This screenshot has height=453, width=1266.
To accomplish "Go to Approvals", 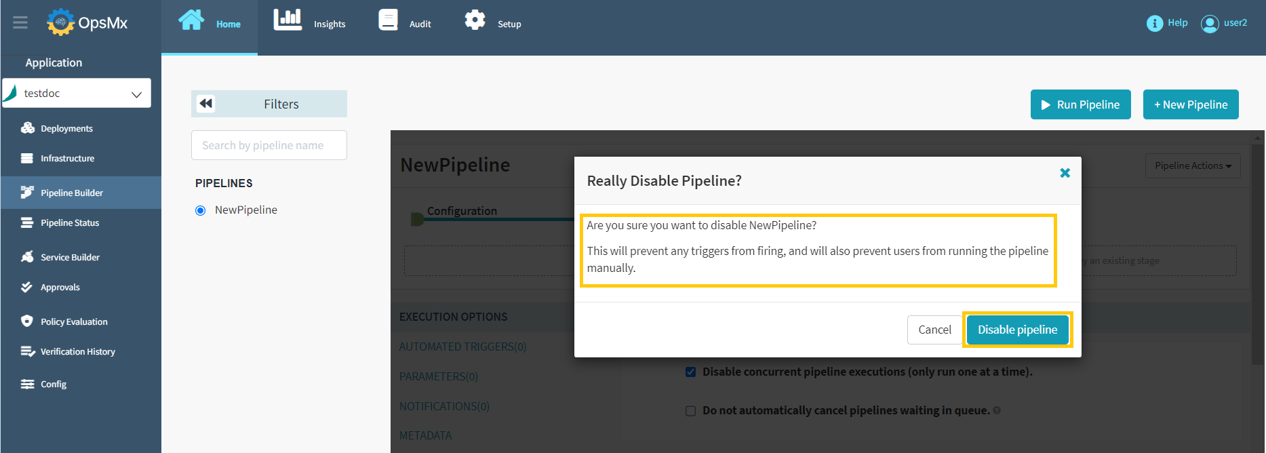I will click(x=60, y=287).
